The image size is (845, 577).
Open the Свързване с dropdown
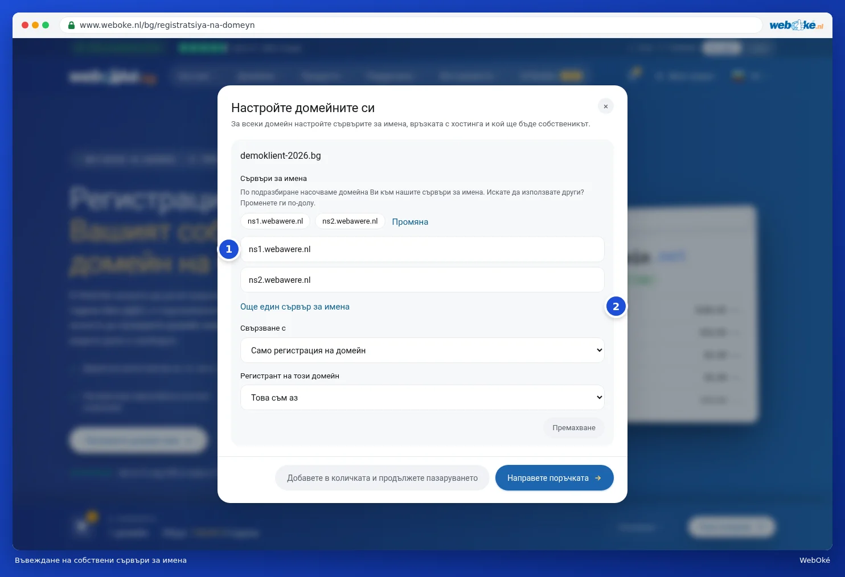(x=422, y=351)
